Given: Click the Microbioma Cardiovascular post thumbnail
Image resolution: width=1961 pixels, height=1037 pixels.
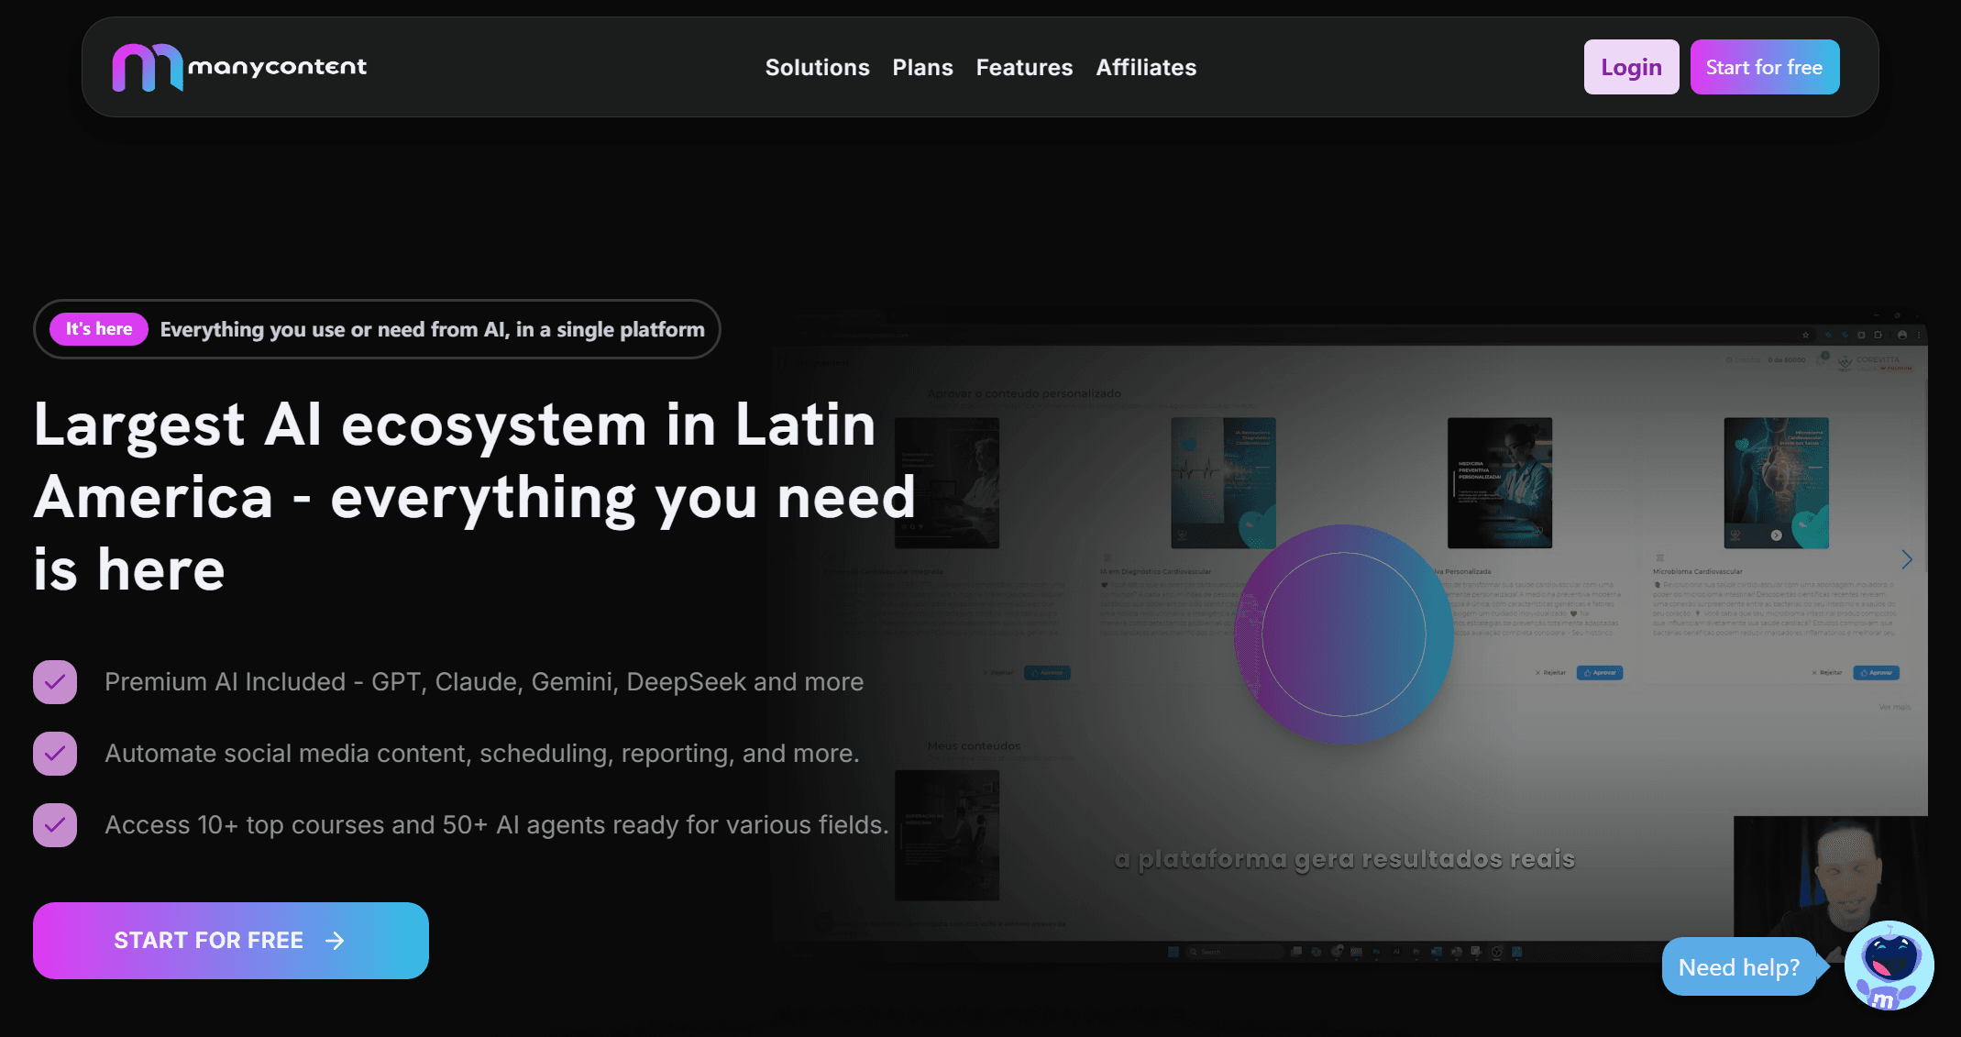Looking at the screenshot, I should (1776, 483).
